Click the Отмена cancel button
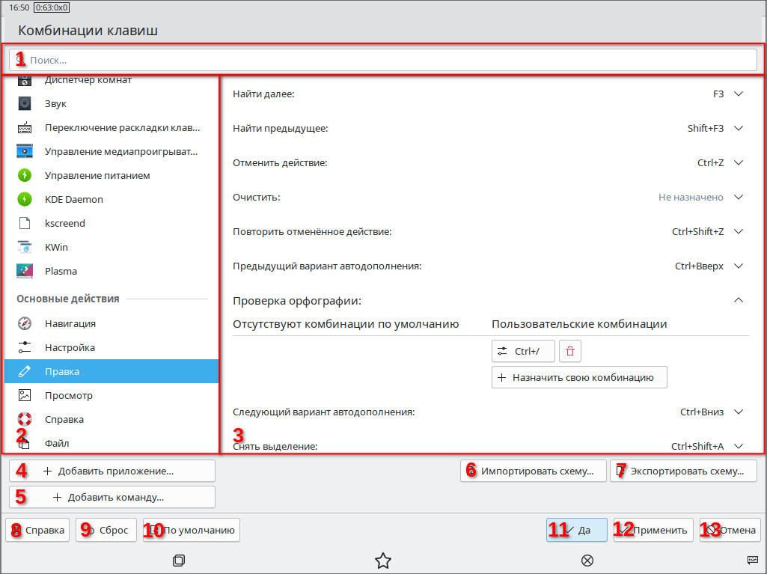This screenshot has height=574, width=767. coord(730,530)
